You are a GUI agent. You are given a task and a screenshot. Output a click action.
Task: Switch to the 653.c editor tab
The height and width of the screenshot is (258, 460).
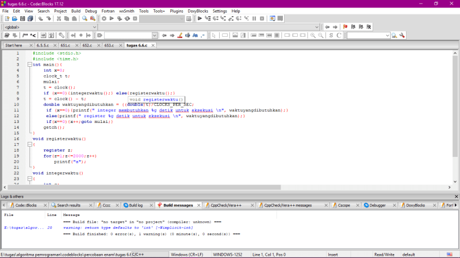(109, 45)
